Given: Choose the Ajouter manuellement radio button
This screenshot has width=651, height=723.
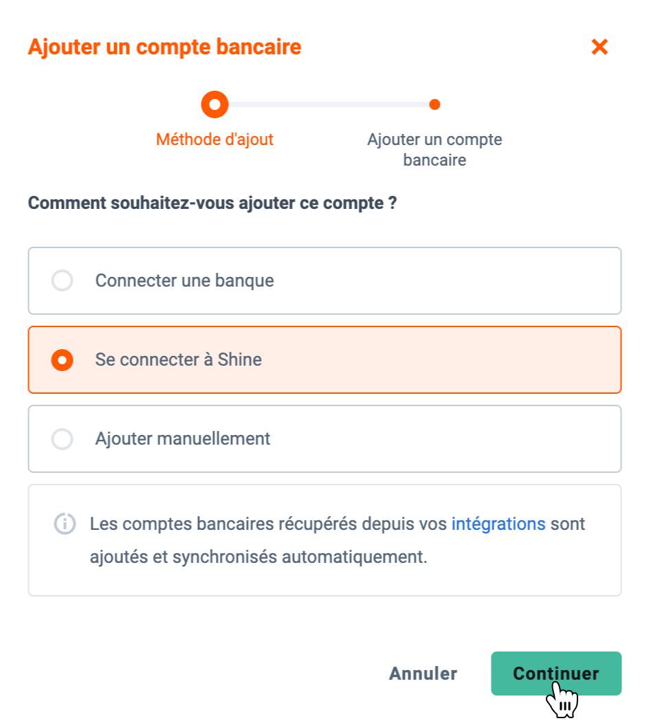Looking at the screenshot, I should (x=63, y=439).
